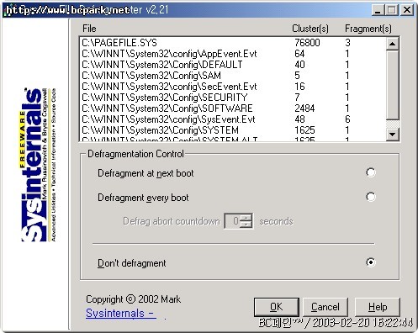418x333 pixels.
Task: Click the Sysinternals freeware logo
Action: 38,165
